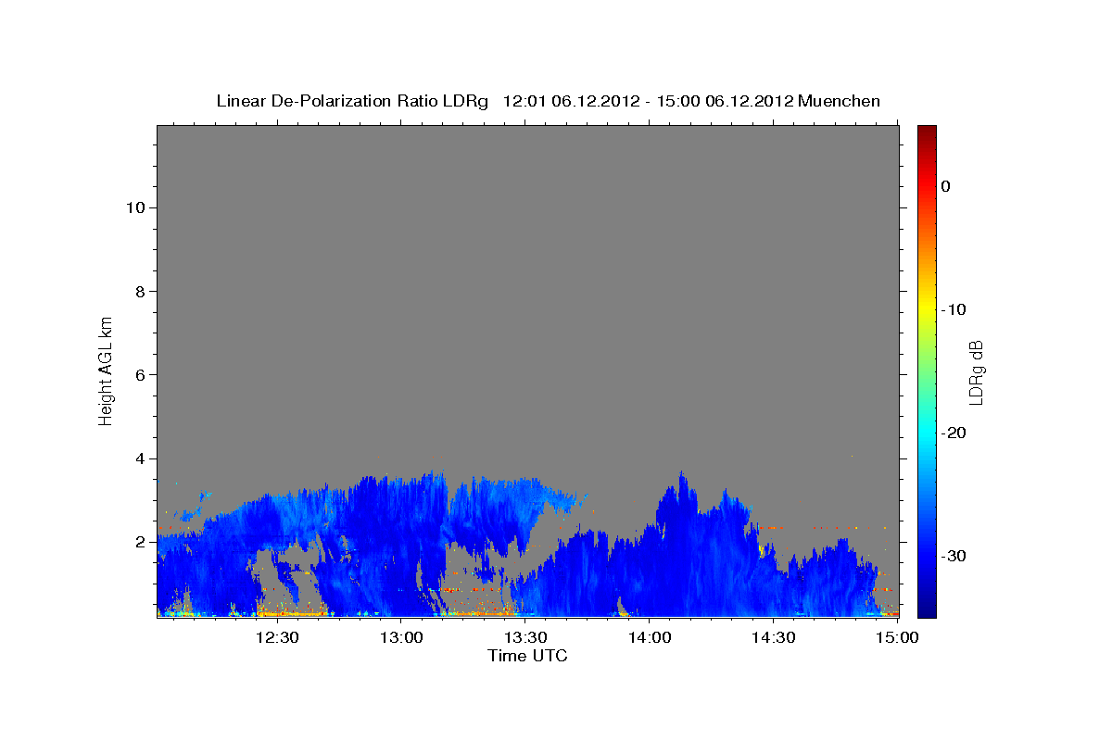Click the height tick label 2
The image size is (1112, 741).
tap(139, 542)
